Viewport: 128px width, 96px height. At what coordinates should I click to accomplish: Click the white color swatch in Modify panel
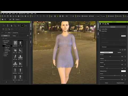pos(123,71)
